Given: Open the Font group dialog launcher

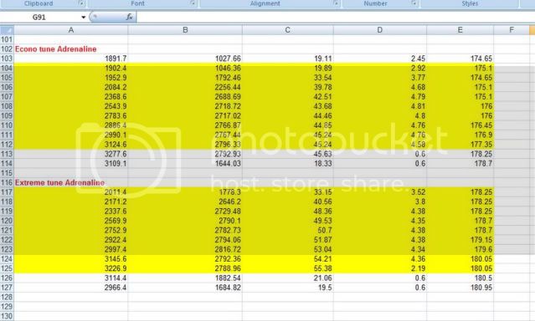Looking at the screenshot, I should [193, 3].
